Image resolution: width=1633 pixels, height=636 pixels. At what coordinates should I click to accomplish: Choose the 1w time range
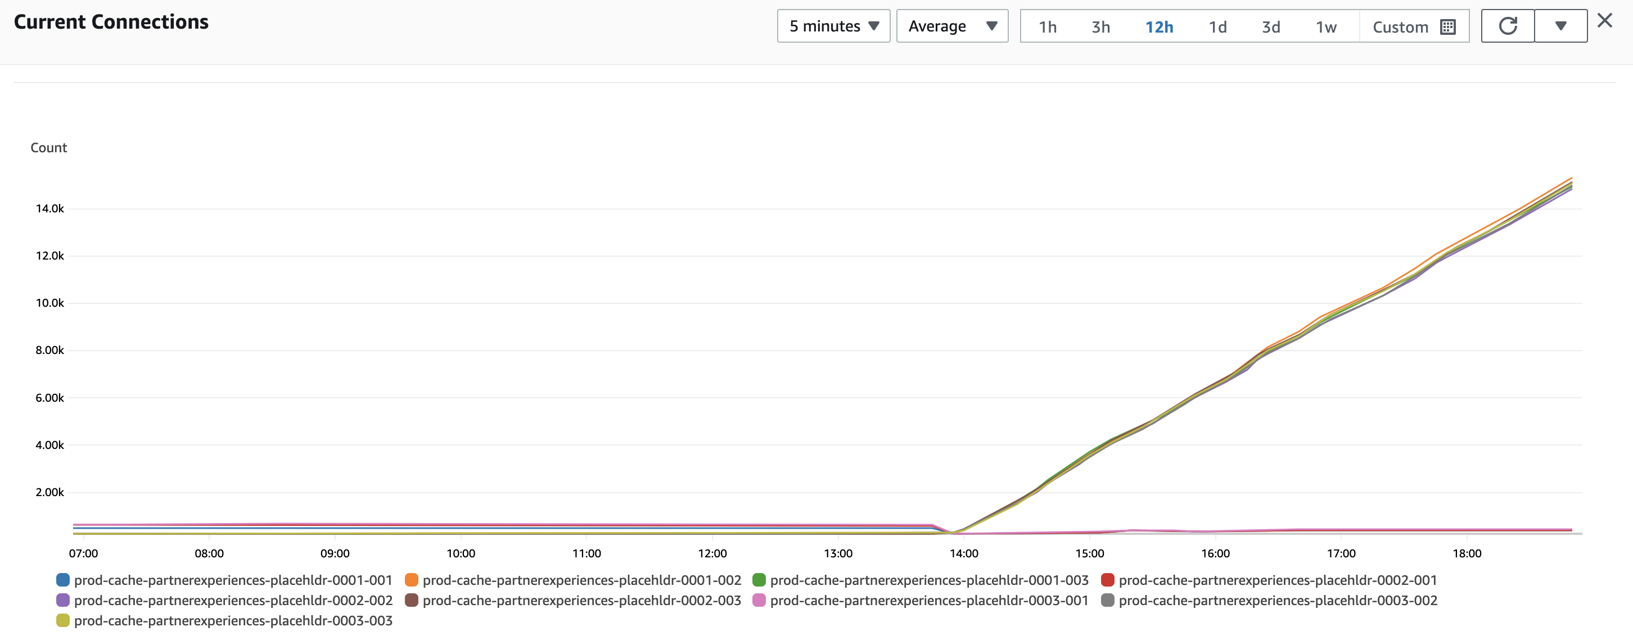tap(1325, 27)
